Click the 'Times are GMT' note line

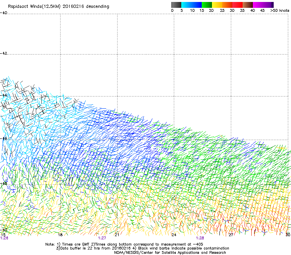pyautogui.click(x=124, y=244)
